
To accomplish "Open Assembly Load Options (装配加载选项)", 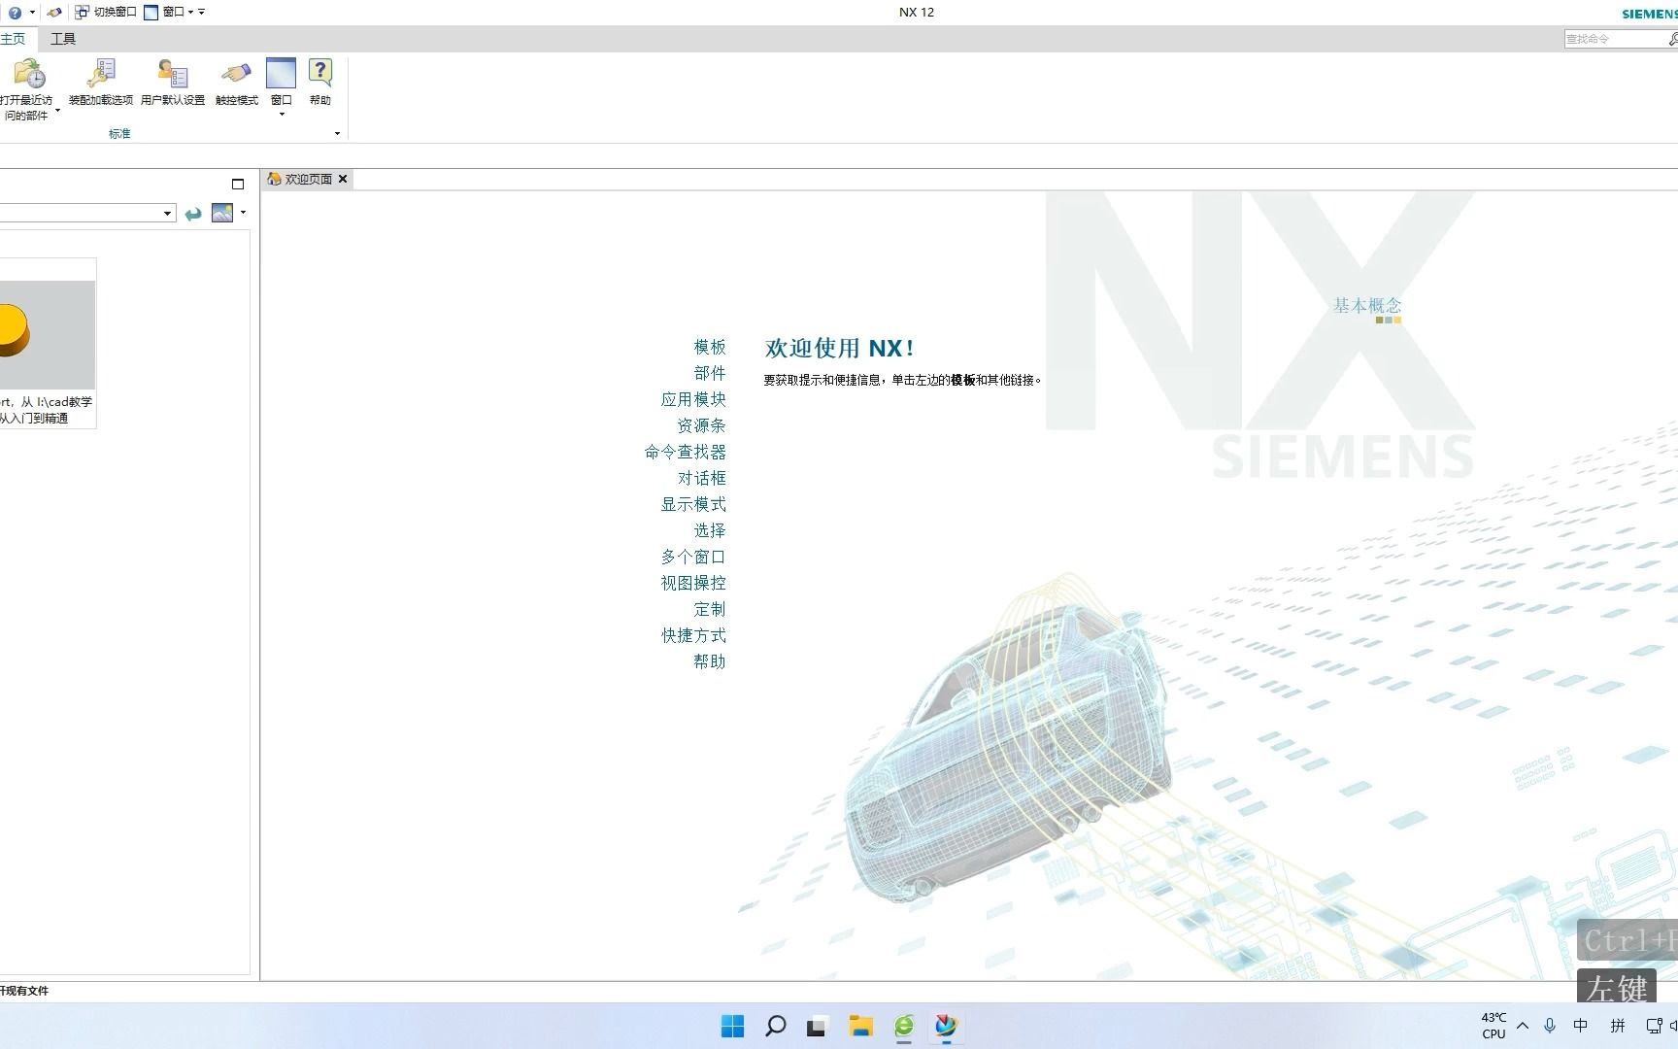I will [100, 83].
